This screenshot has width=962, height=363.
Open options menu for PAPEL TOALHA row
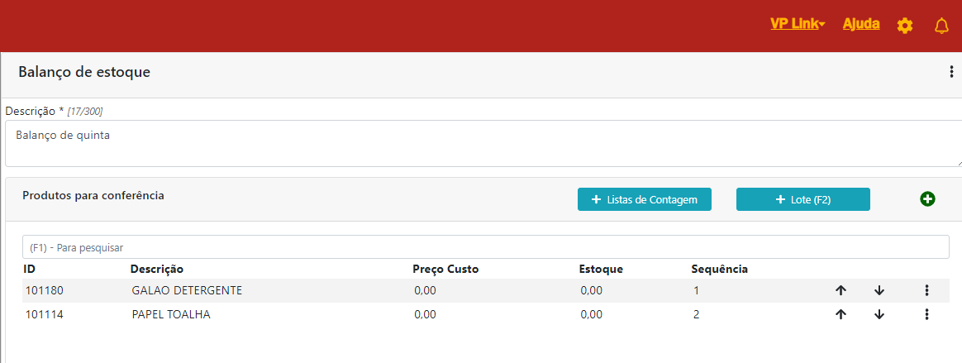tap(926, 314)
